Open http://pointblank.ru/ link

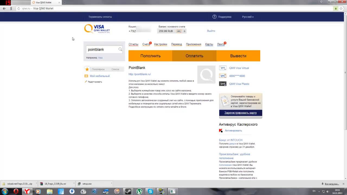pyautogui.click(x=140, y=74)
